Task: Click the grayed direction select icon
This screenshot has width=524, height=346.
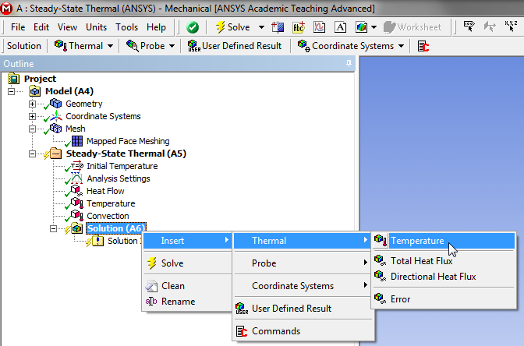Action: tap(490, 26)
